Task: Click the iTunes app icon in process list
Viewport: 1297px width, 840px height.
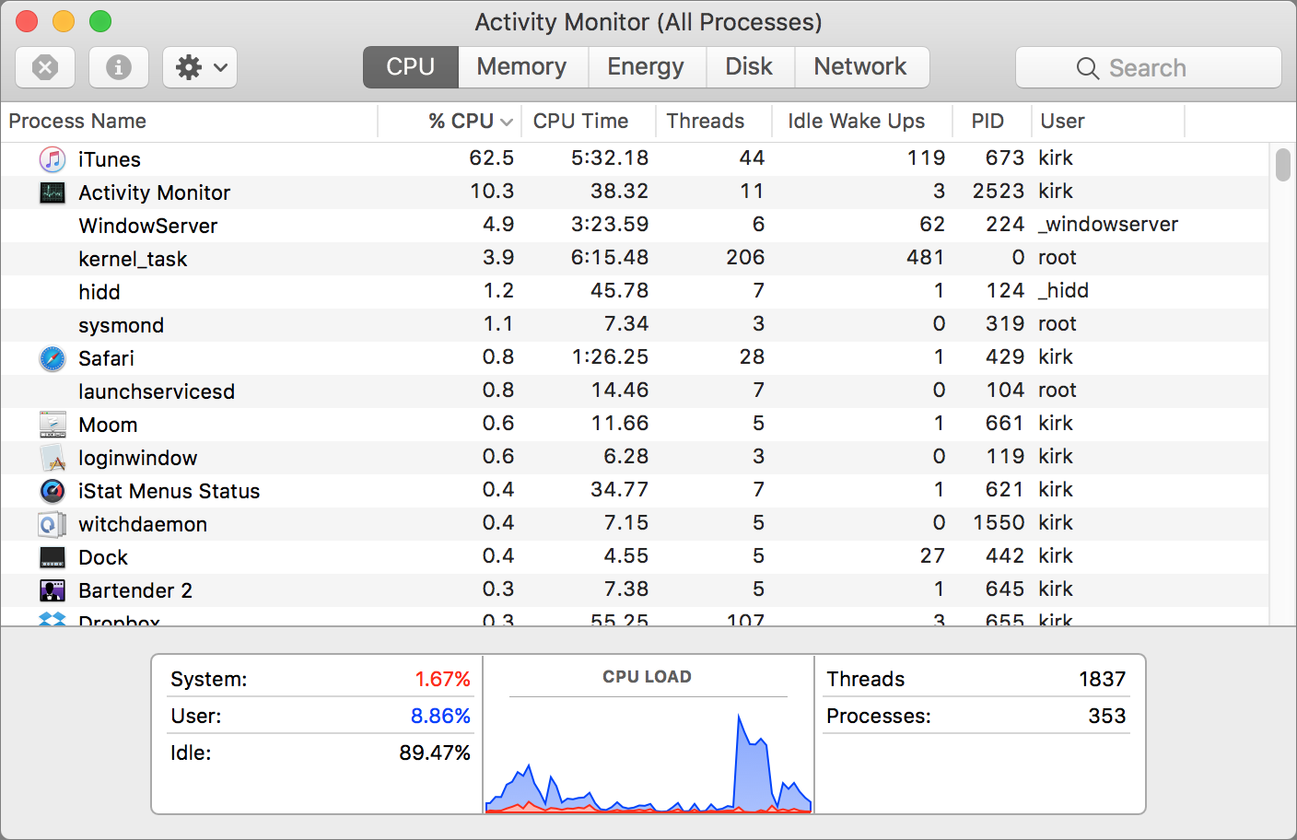Action: click(x=53, y=159)
